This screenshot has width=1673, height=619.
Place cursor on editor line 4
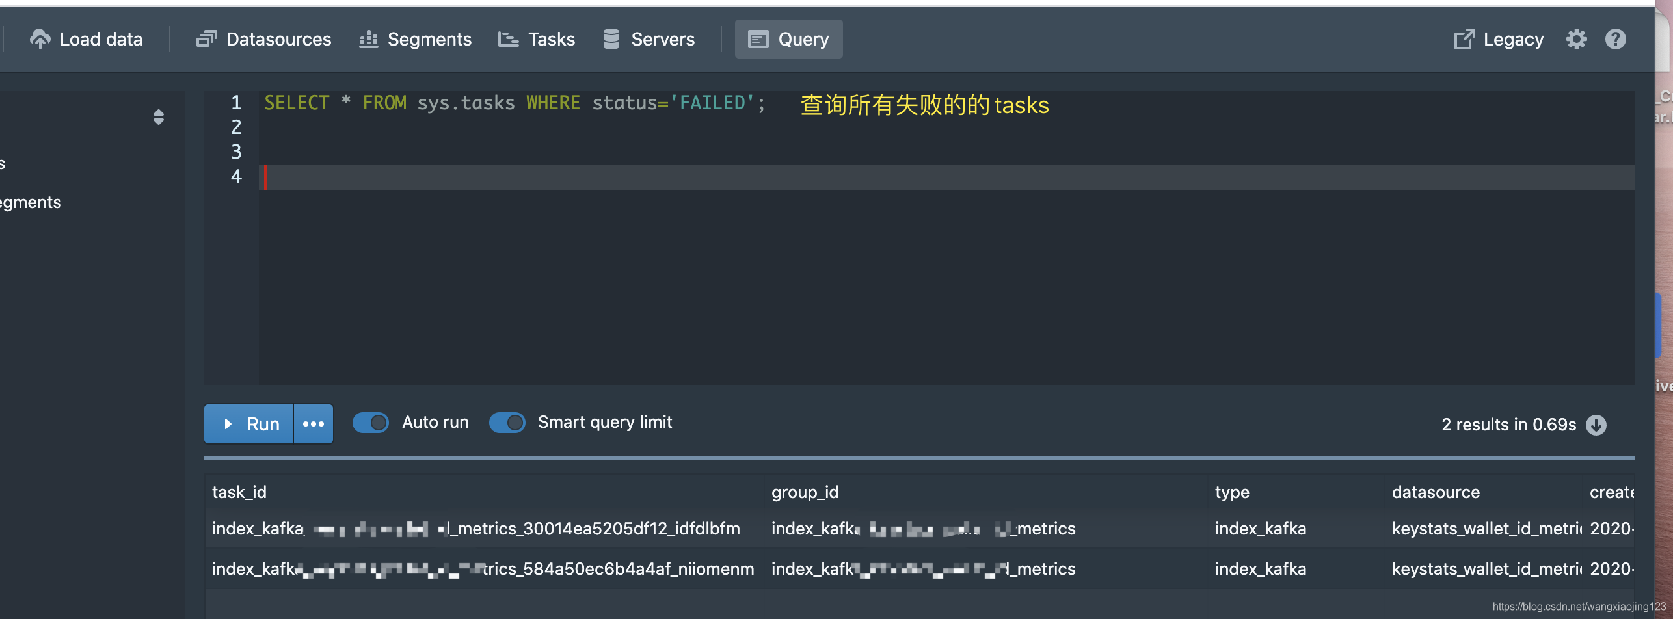(x=946, y=177)
